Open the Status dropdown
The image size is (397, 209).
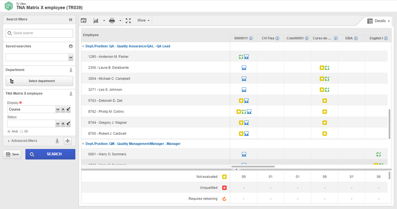[x=58, y=124]
